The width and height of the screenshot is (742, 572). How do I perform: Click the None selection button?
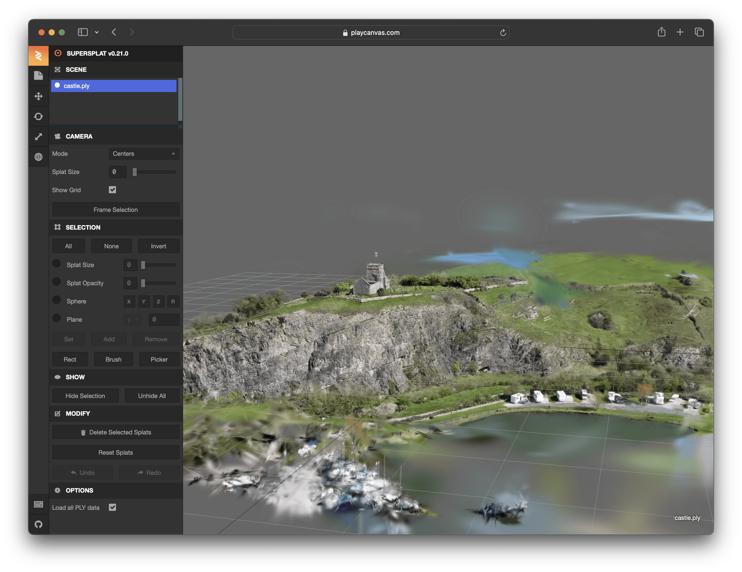[x=111, y=246]
